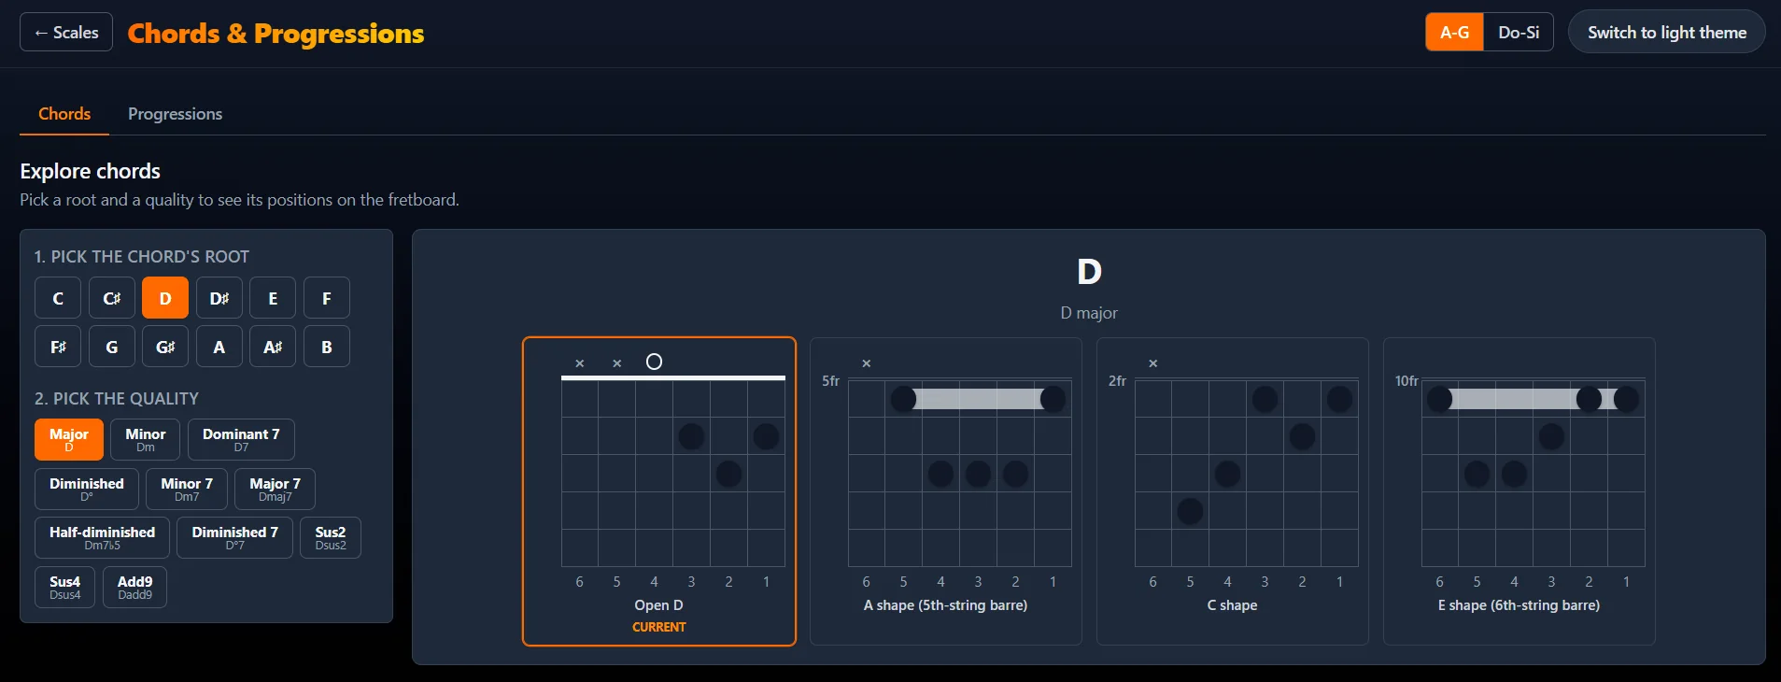This screenshot has height=682, width=1781.
Task: Switch note naming to Do-Si
Action: [x=1519, y=32]
